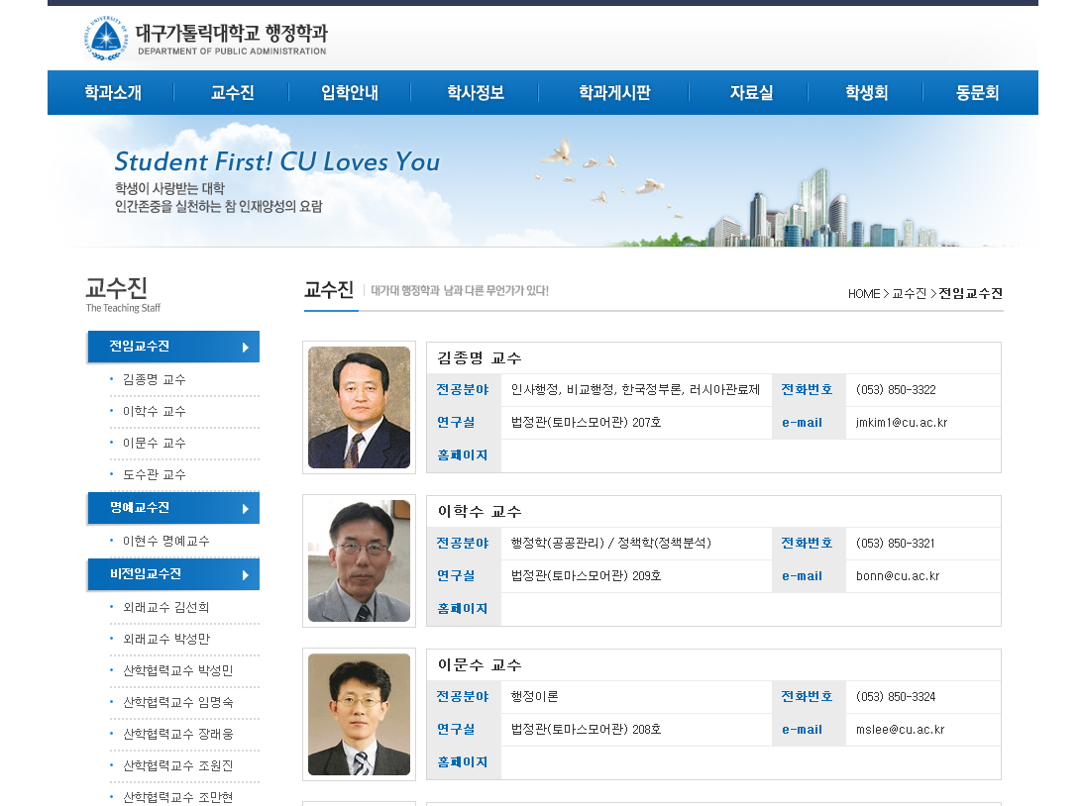Viewport: 1082px width, 806px height.
Task: Expand the 비전임교수진 sidebar section
Action: pos(174,574)
